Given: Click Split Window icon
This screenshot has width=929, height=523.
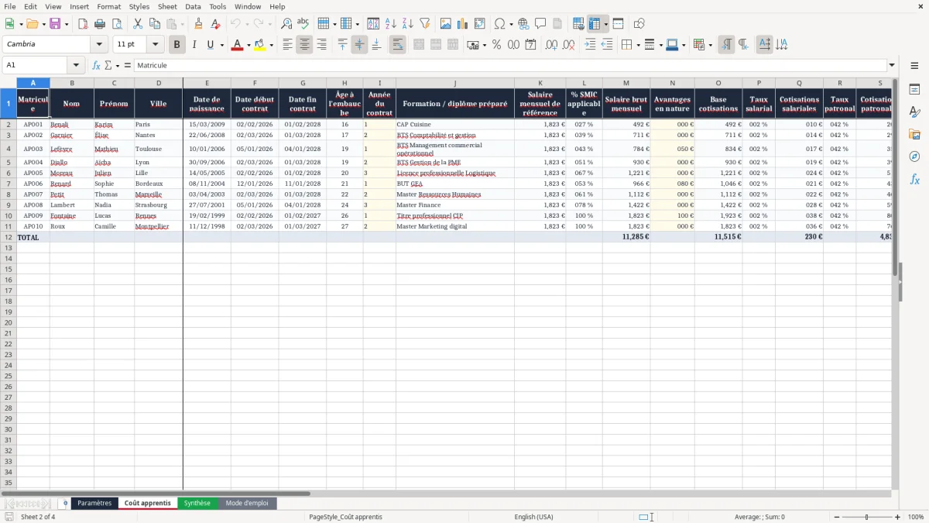Looking at the screenshot, I should click(x=619, y=24).
